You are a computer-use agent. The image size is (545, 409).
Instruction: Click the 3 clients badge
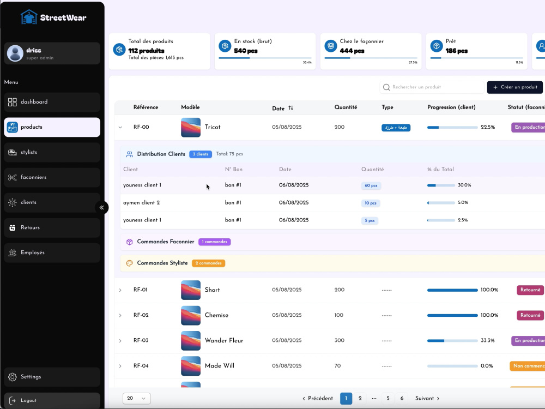pyautogui.click(x=201, y=154)
